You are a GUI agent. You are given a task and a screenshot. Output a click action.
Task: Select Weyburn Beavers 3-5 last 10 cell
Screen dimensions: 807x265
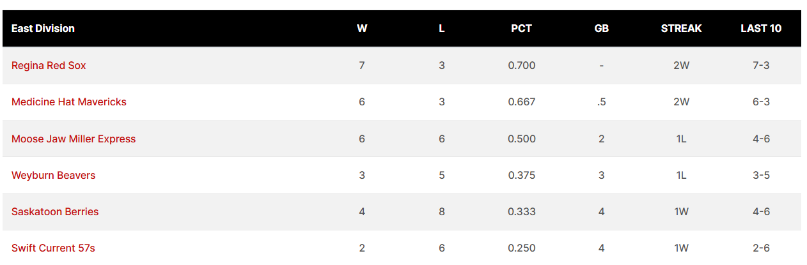[x=761, y=175]
